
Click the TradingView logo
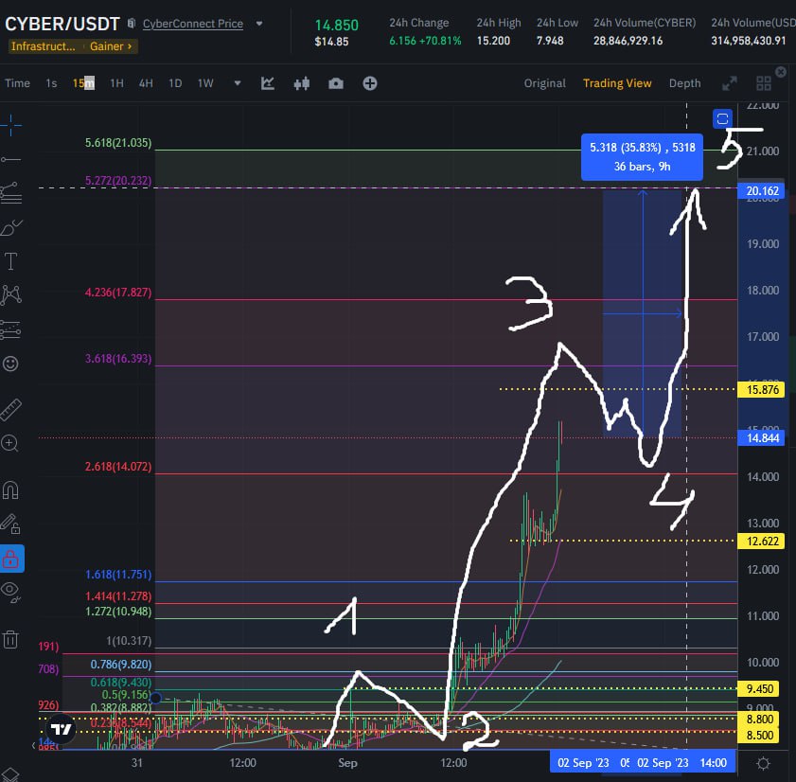(x=62, y=730)
